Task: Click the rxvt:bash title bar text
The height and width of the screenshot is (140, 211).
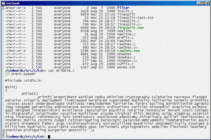Action: click(13, 3)
